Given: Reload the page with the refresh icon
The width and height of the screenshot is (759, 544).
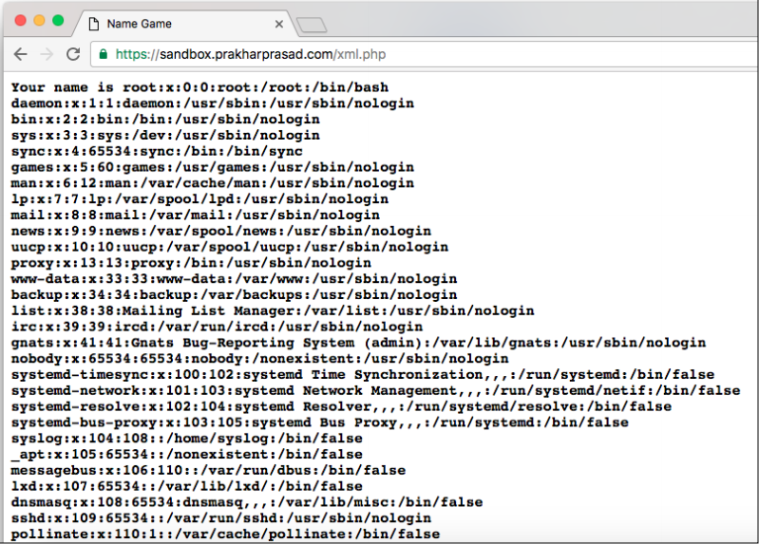Looking at the screenshot, I should pos(73,54).
